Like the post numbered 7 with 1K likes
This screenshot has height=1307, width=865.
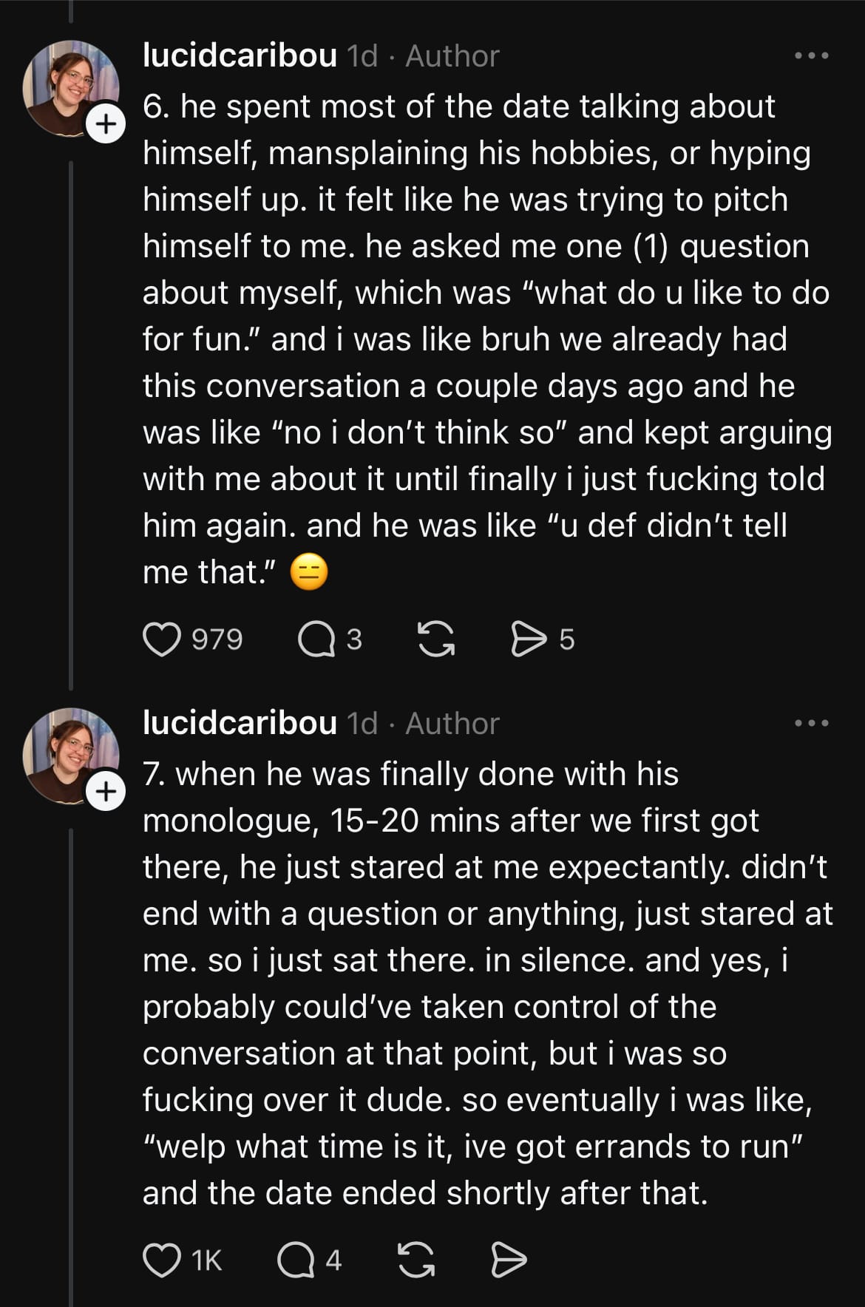point(162,1260)
